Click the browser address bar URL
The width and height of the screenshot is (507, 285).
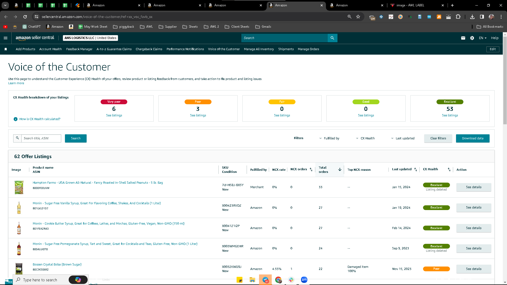coord(97,17)
